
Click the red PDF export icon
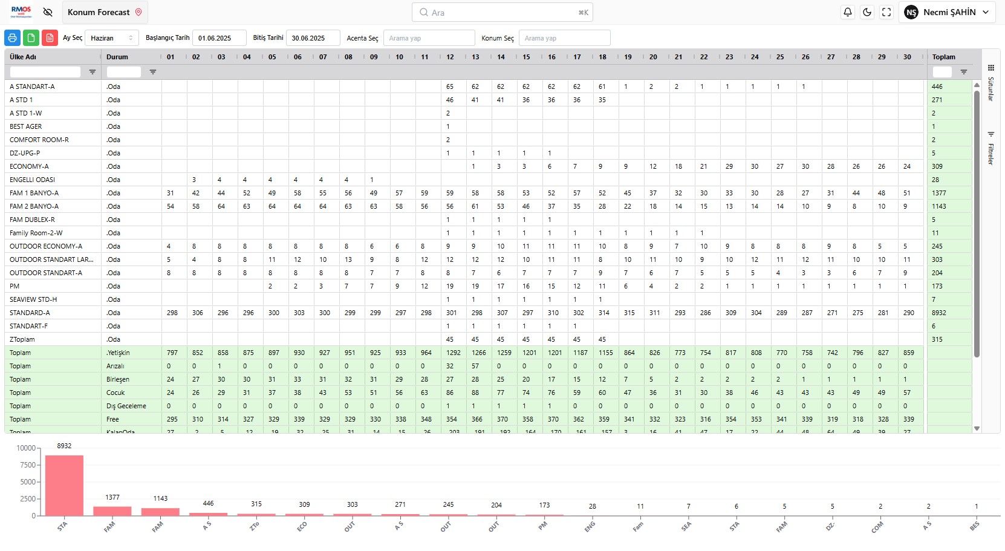click(50, 37)
